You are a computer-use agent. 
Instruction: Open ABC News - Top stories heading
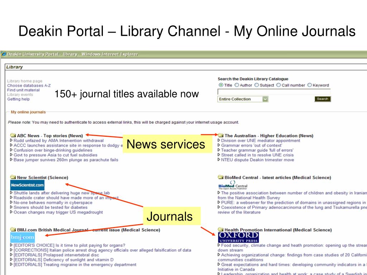(50, 136)
